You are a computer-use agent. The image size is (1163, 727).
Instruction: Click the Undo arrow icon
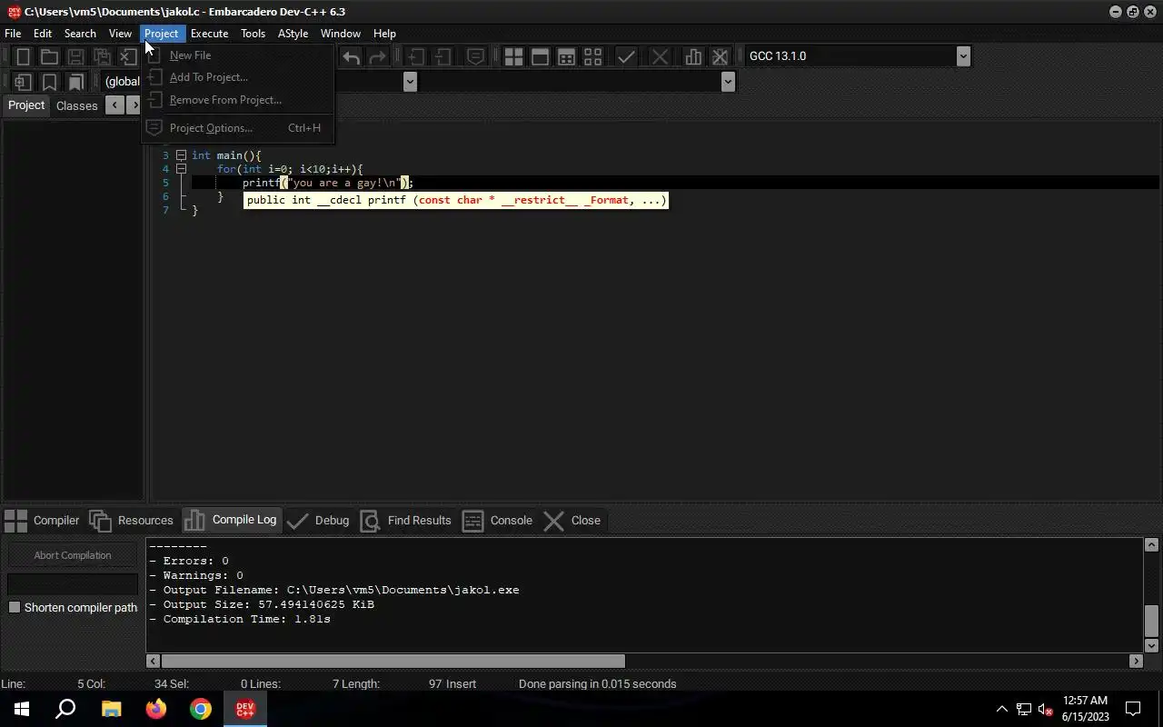point(351,56)
